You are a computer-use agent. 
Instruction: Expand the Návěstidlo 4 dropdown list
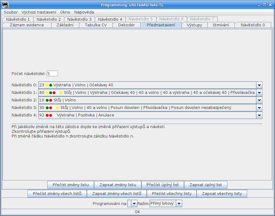pyautogui.click(x=259, y=115)
